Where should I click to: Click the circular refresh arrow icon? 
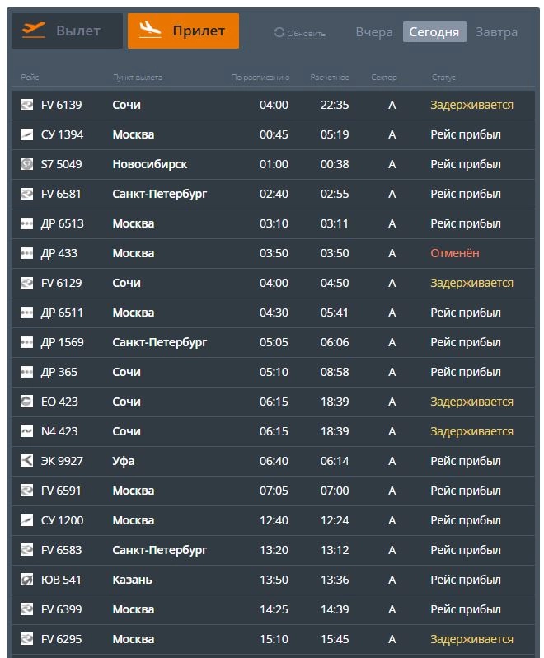(279, 32)
